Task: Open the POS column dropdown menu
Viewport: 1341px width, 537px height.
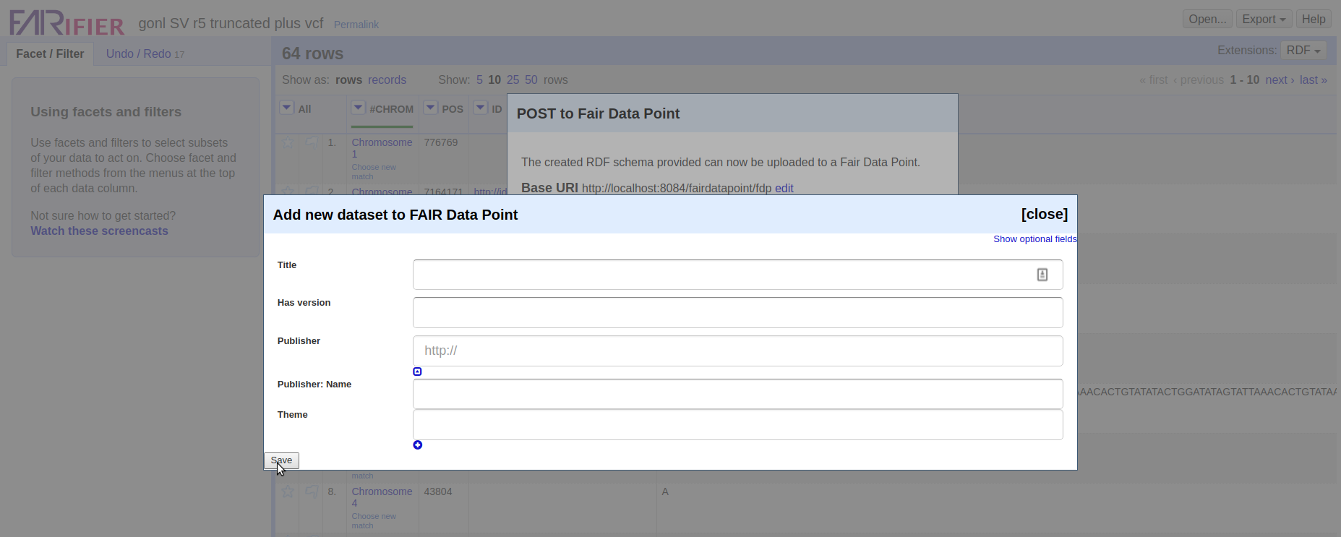Action: click(x=430, y=108)
